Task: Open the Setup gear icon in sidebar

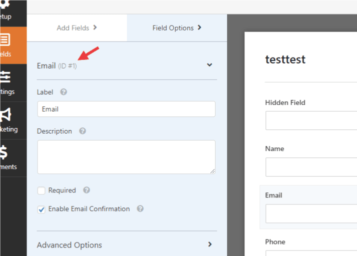Action: click(x=5, y=4)
